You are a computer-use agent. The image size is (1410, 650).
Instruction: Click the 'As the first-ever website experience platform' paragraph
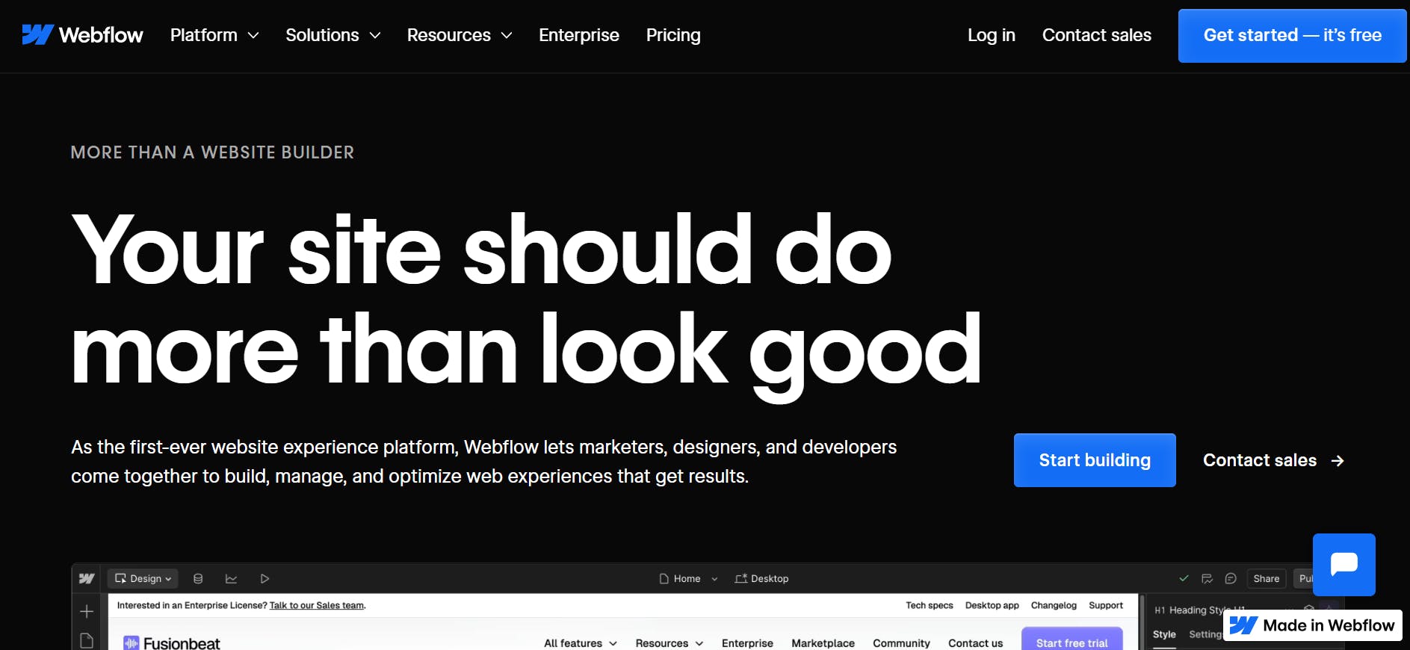(x=483, y=462)
